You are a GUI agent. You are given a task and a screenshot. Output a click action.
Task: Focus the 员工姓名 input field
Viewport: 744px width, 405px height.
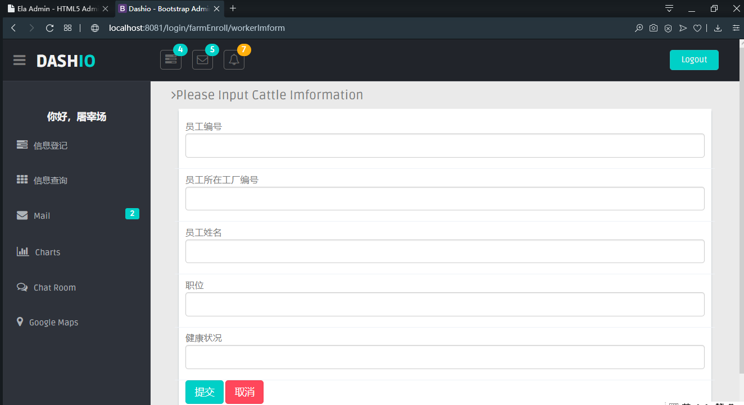click(x=444, y=251)
